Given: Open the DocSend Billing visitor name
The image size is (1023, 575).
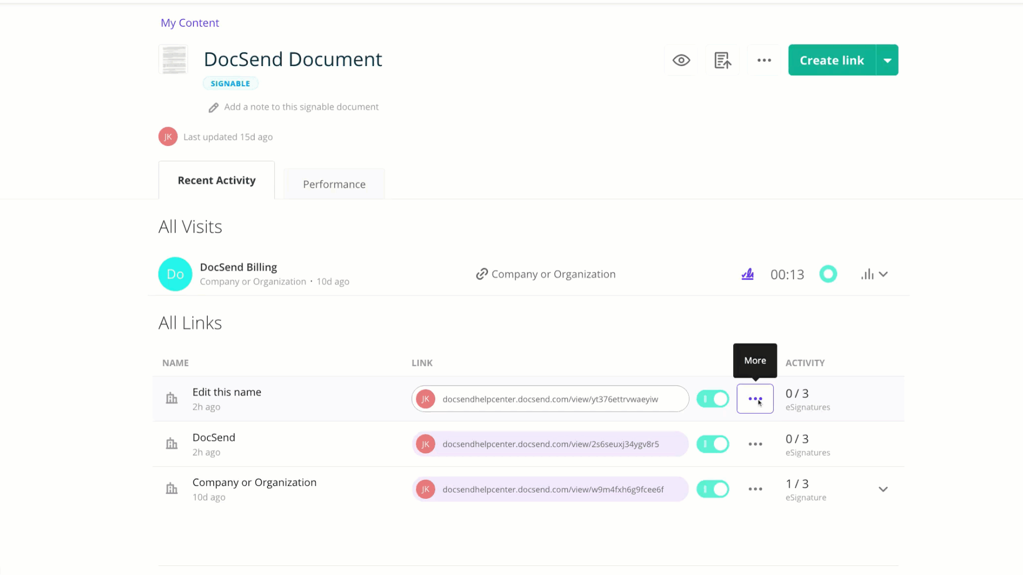Looking at the screenshot, I should click(x=238, y=267).
